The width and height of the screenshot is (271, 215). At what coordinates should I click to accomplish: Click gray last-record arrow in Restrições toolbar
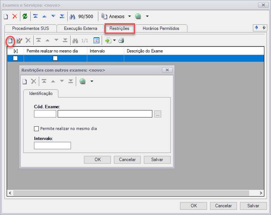[65, 40]
